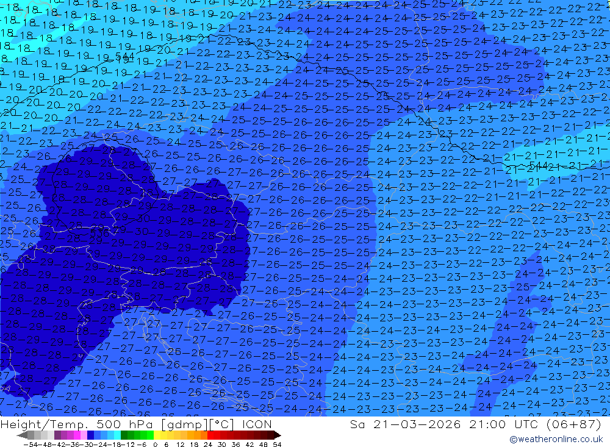
Task: Click the "Height/Temp. 500 hPa" chart title
Action: tap(77, 424)
